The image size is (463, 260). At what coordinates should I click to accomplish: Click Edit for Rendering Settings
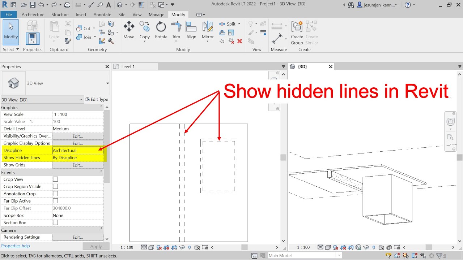click(x=78, y=237)
